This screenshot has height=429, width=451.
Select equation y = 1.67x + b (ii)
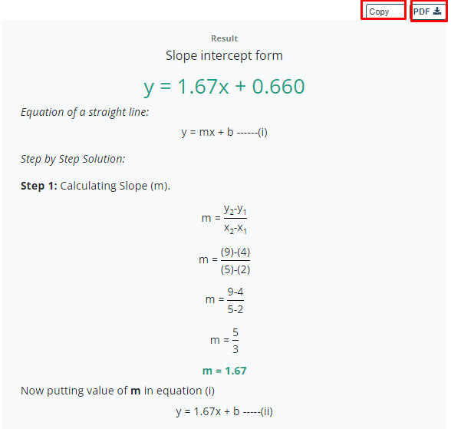[224, 412]
